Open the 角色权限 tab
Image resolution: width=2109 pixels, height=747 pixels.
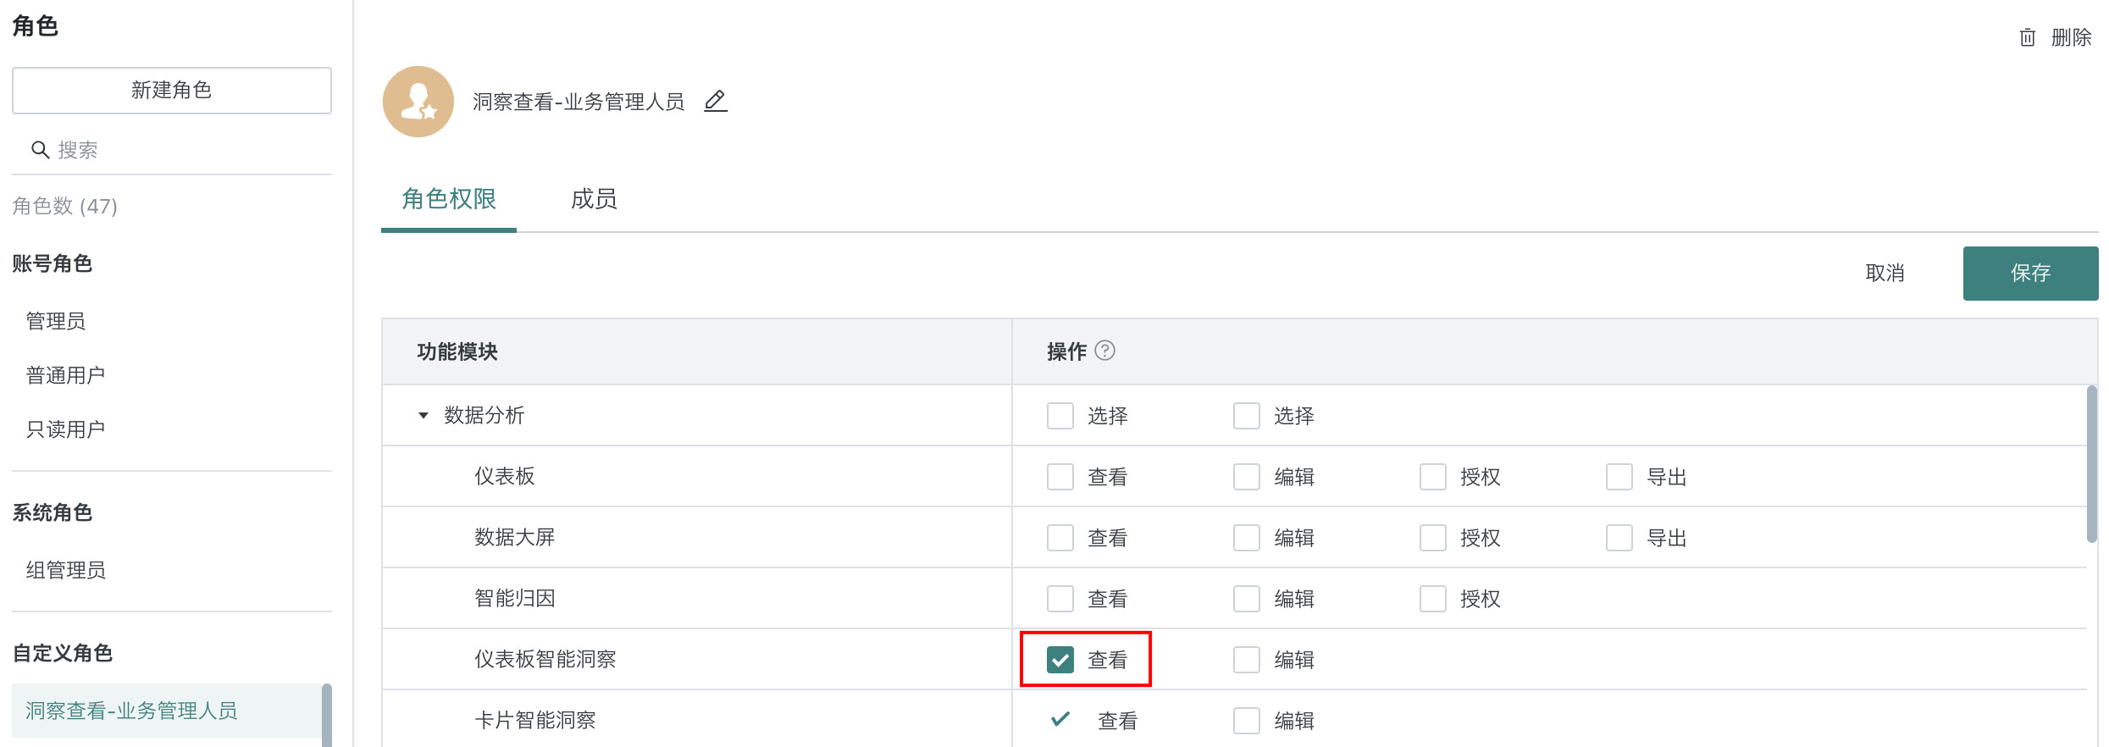(x=449, y=199)
